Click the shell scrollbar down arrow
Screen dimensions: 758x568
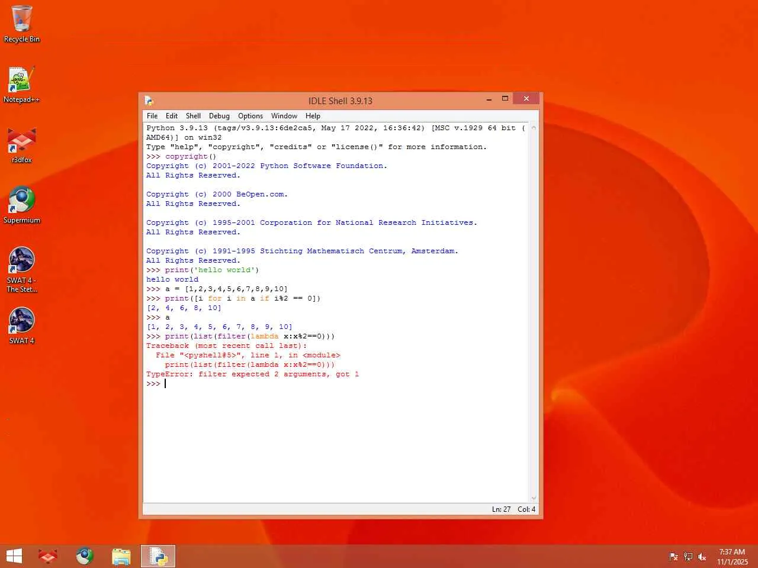click(534, 498)
